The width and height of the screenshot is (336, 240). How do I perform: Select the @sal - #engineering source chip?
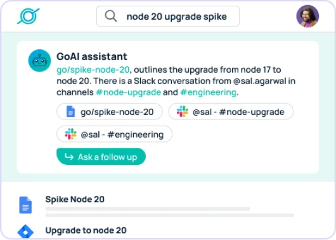tap(114, 134)
